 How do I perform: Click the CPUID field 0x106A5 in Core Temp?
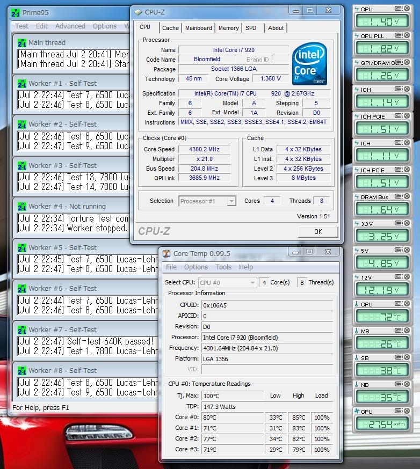click(x=267, y=305)
